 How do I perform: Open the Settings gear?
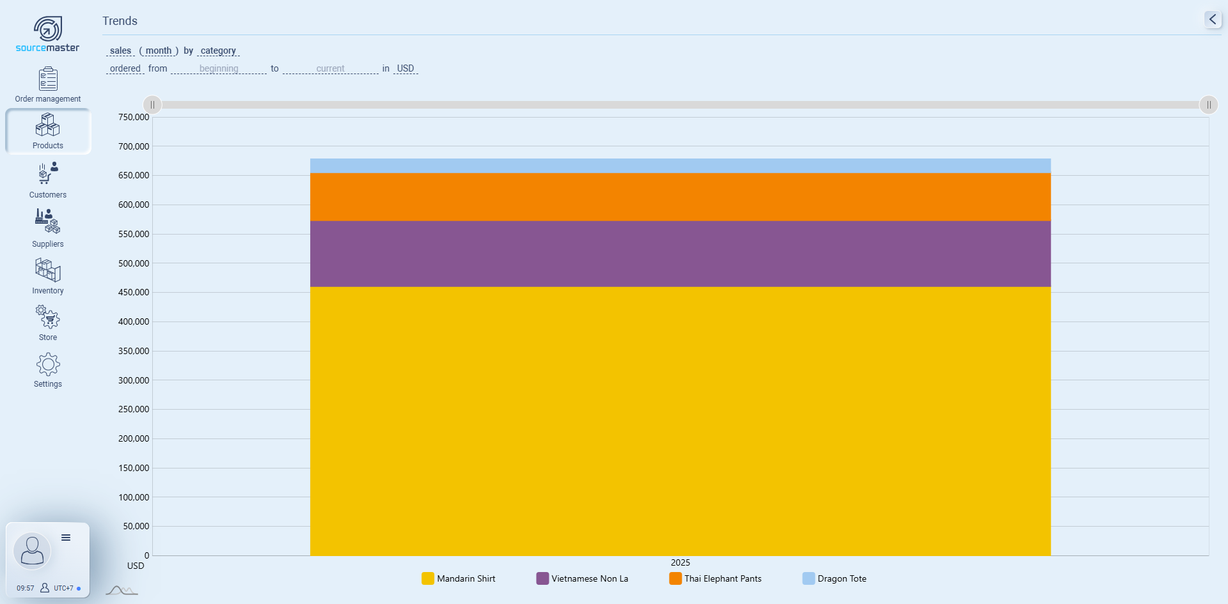(48, 370)
